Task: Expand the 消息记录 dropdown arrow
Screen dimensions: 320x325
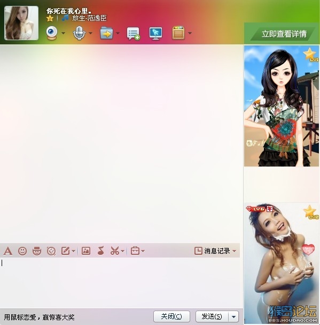Action: pos(234,251)
